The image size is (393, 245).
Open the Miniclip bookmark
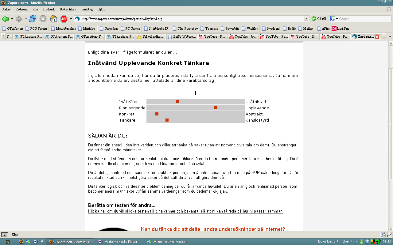point(87,28)
